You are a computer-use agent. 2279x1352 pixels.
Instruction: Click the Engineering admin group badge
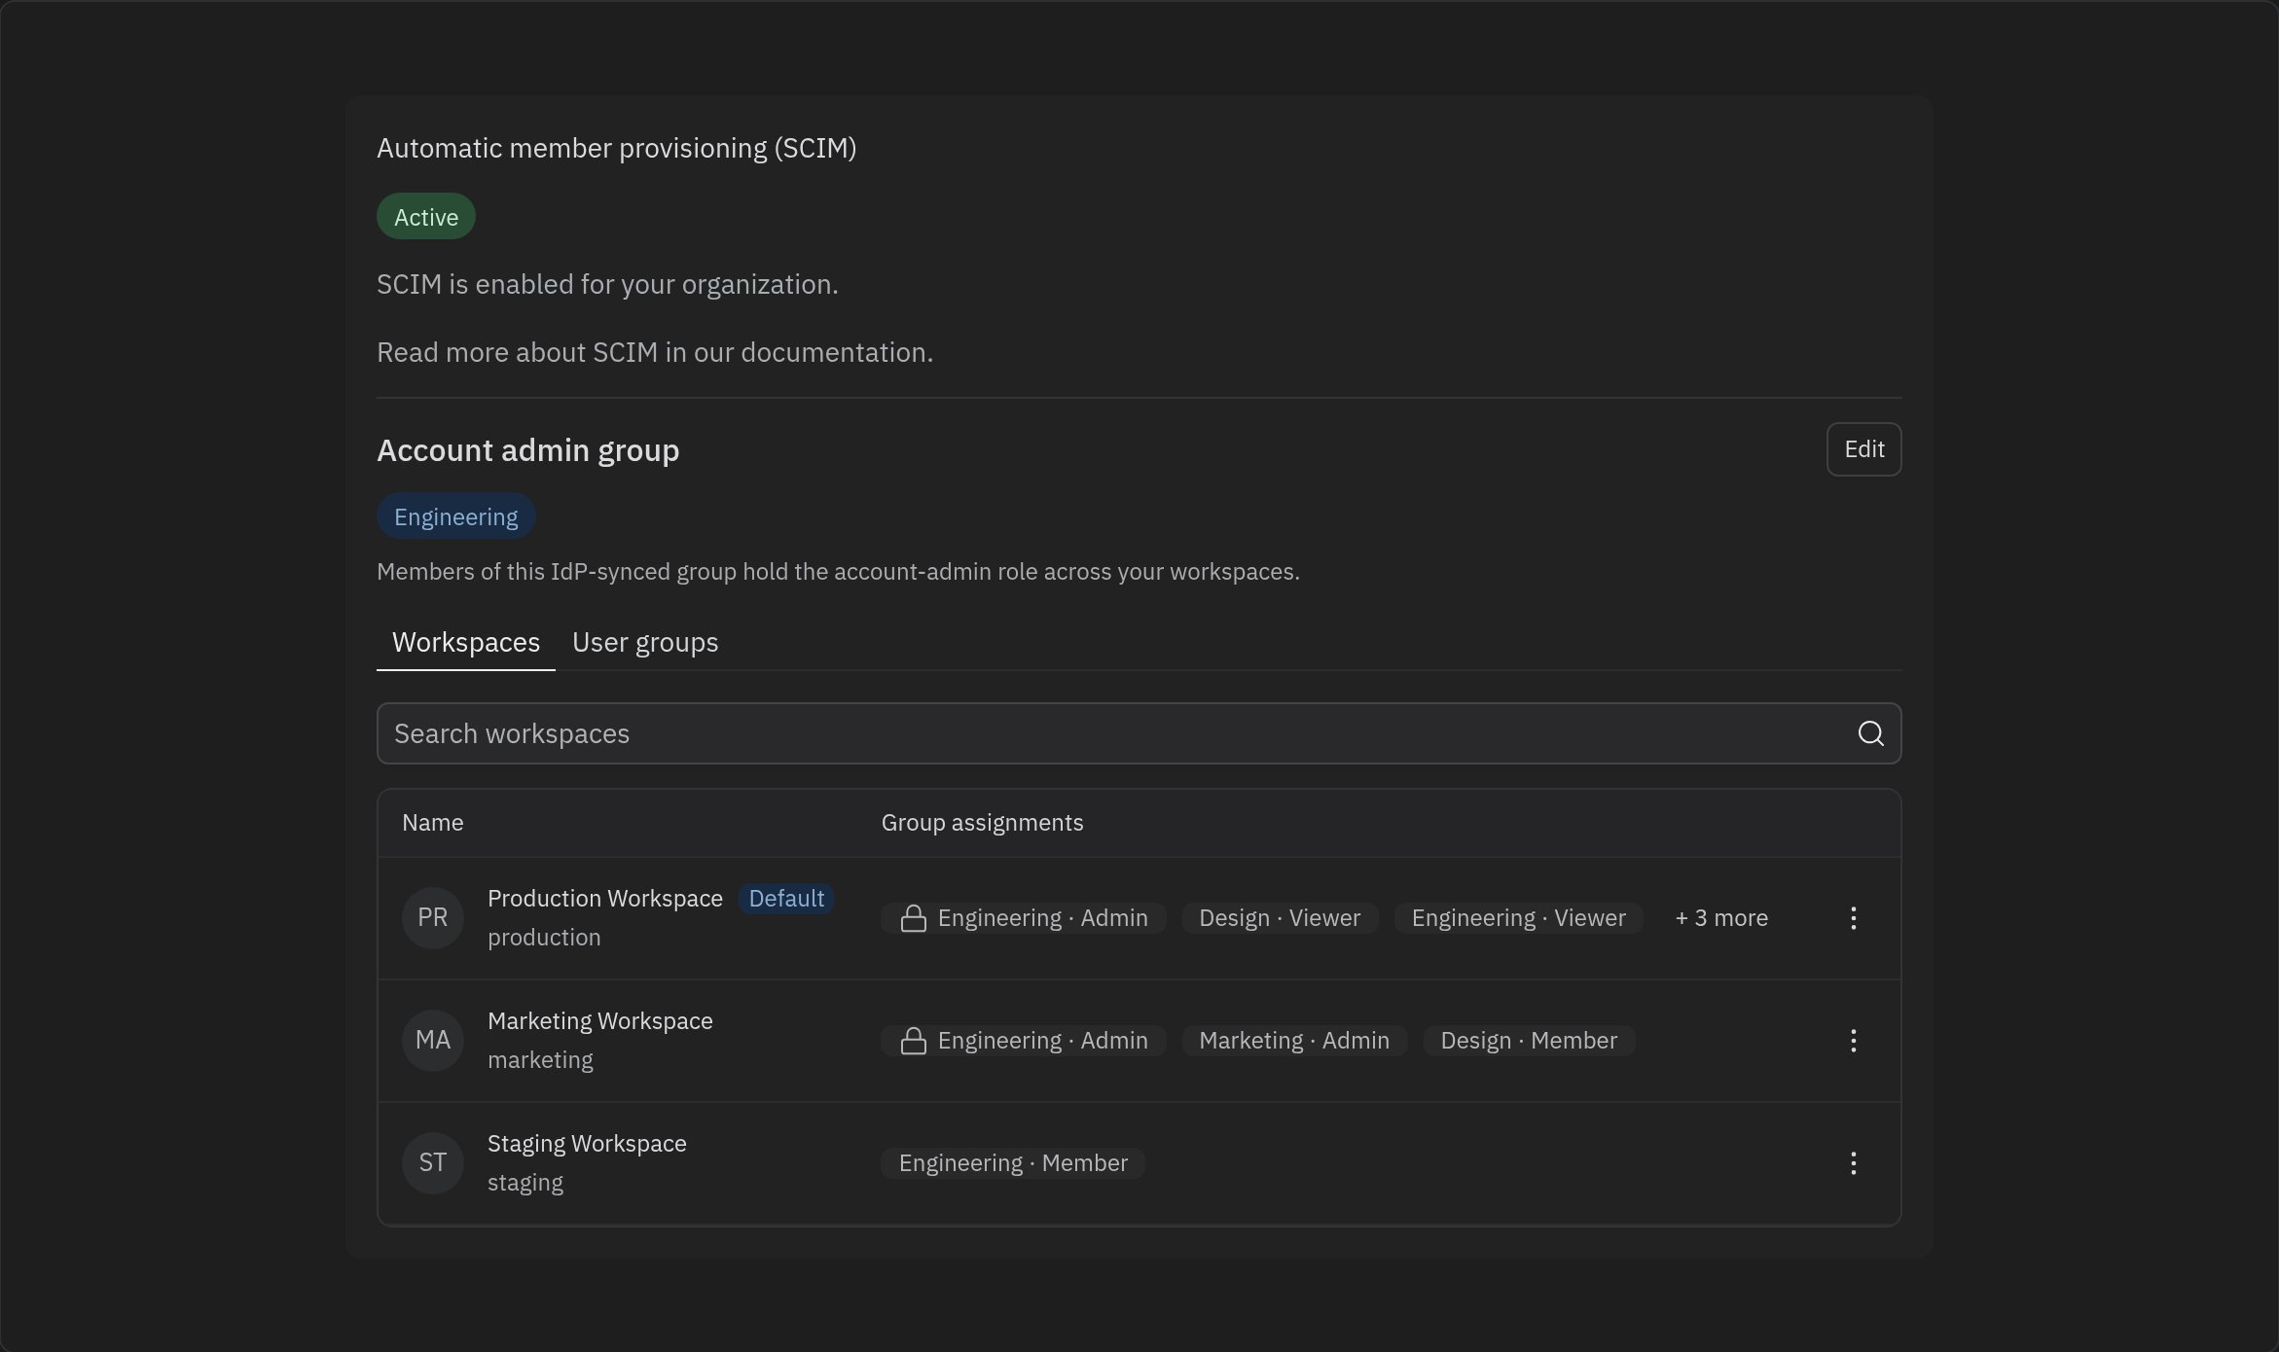455,516
